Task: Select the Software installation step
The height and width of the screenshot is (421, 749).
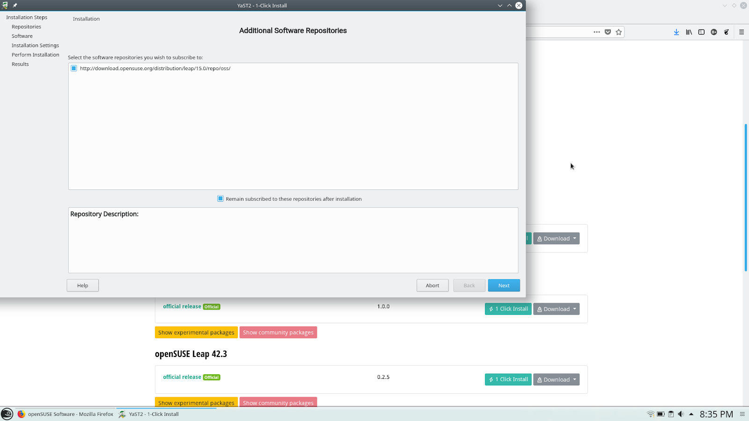Action: 22,36
